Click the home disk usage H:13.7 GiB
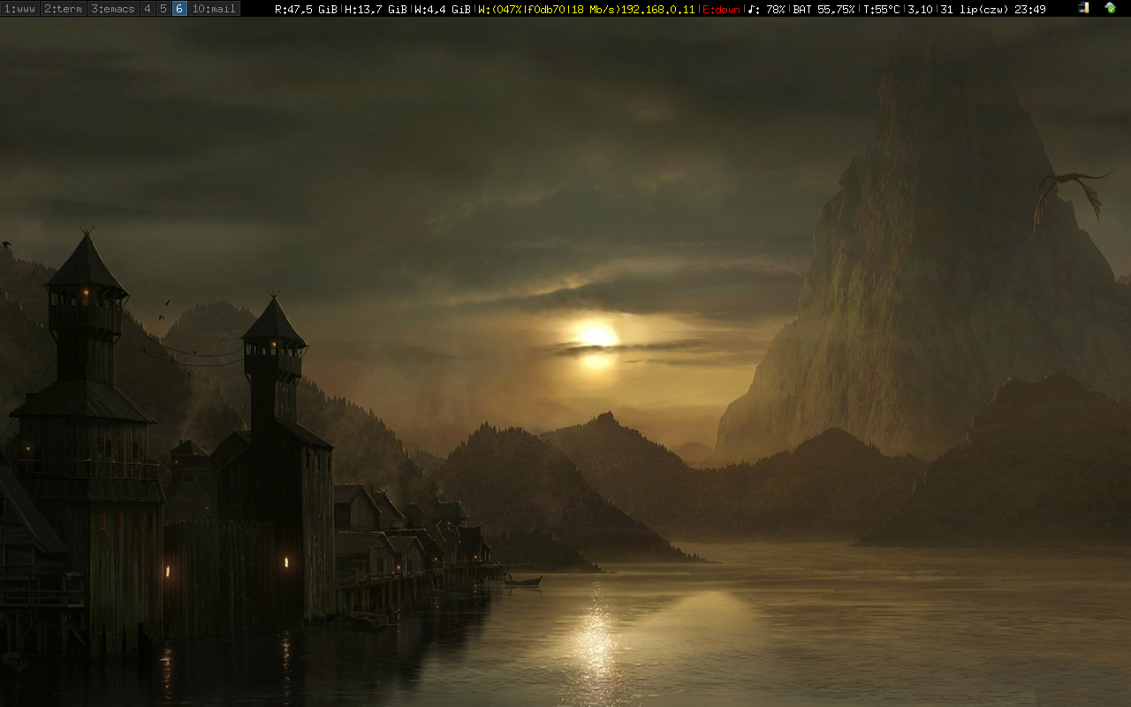This screenshot has width=1131, height=707. coord(376,9)
